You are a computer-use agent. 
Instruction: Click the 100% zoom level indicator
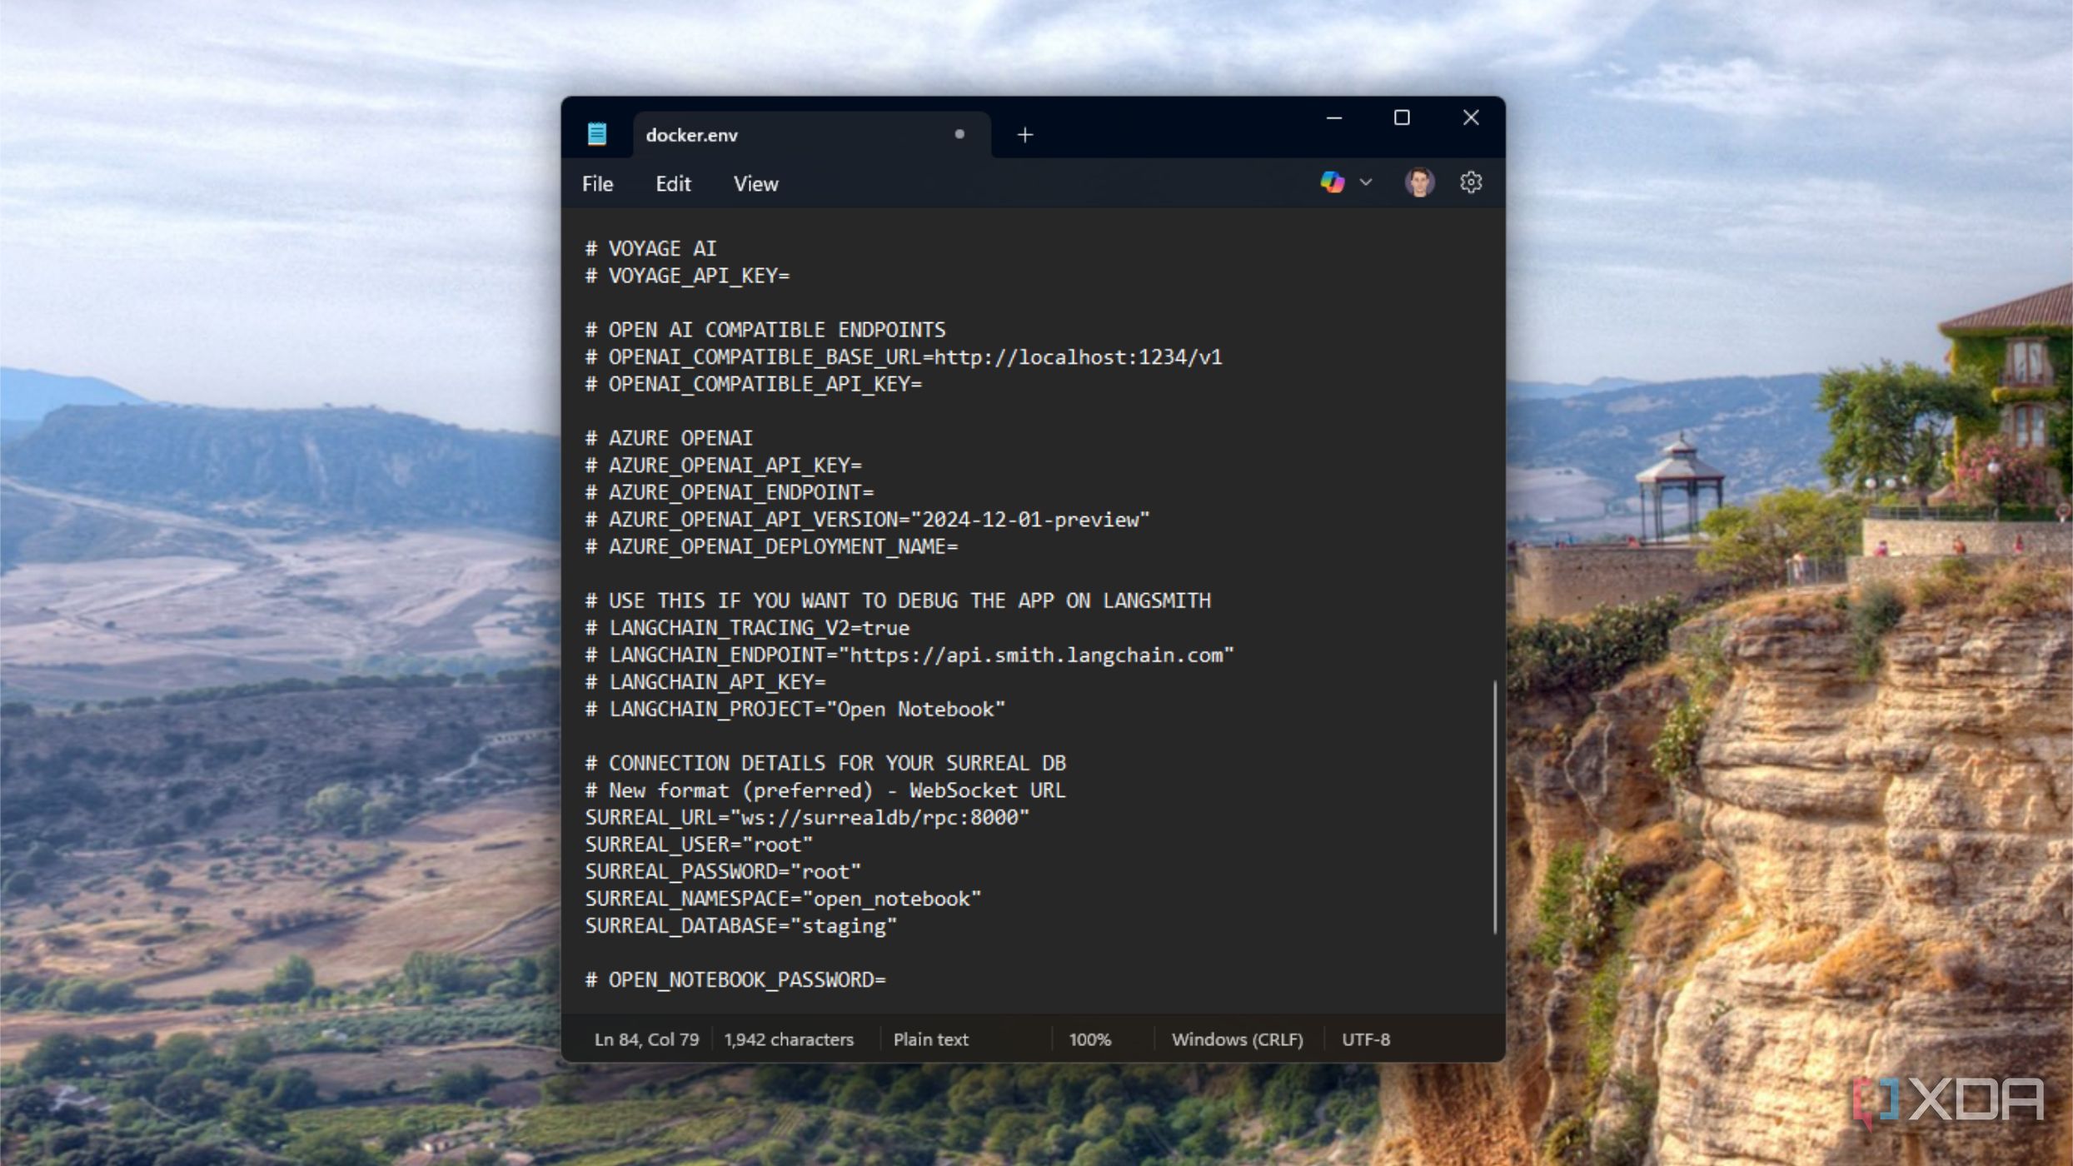1089,1039
